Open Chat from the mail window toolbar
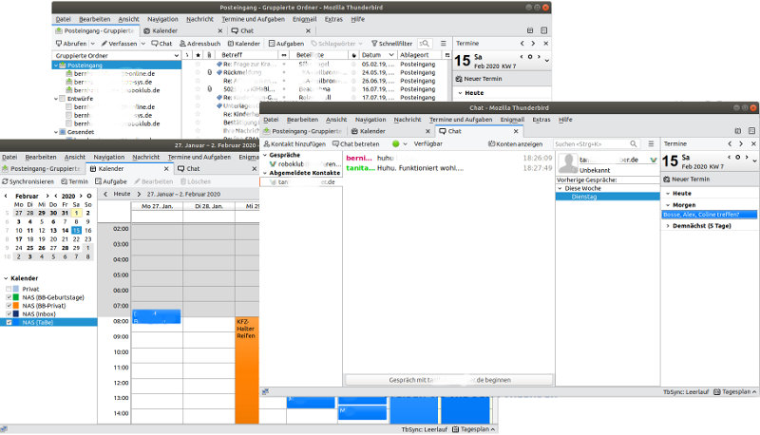The width and height of the screenshot is (760, 435). (x=161, y=44)
